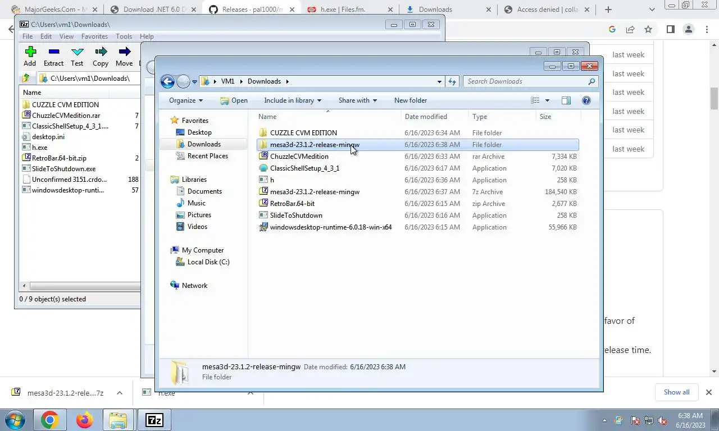
Task: Open 7-Zip Help menu
Action: [147, 36]
